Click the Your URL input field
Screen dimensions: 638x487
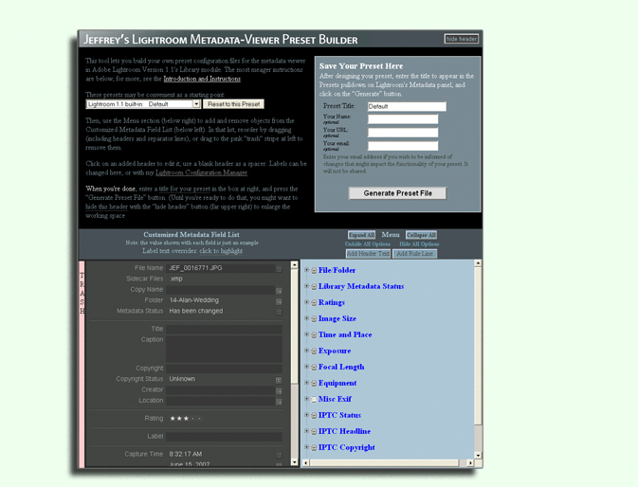click(x=403, y=133)
